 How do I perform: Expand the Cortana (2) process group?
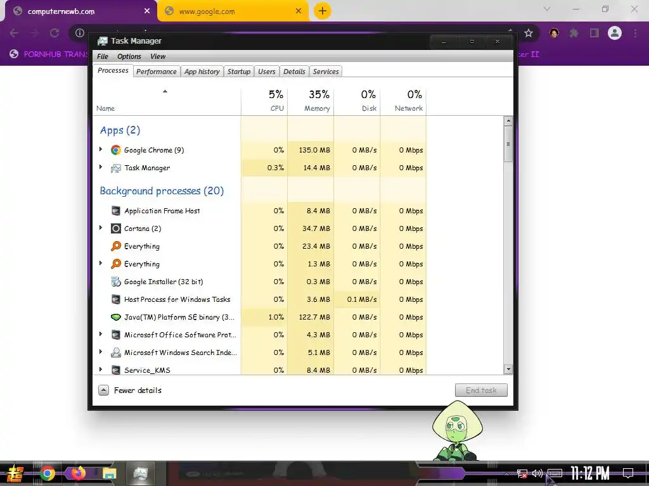tap(101, 228)
